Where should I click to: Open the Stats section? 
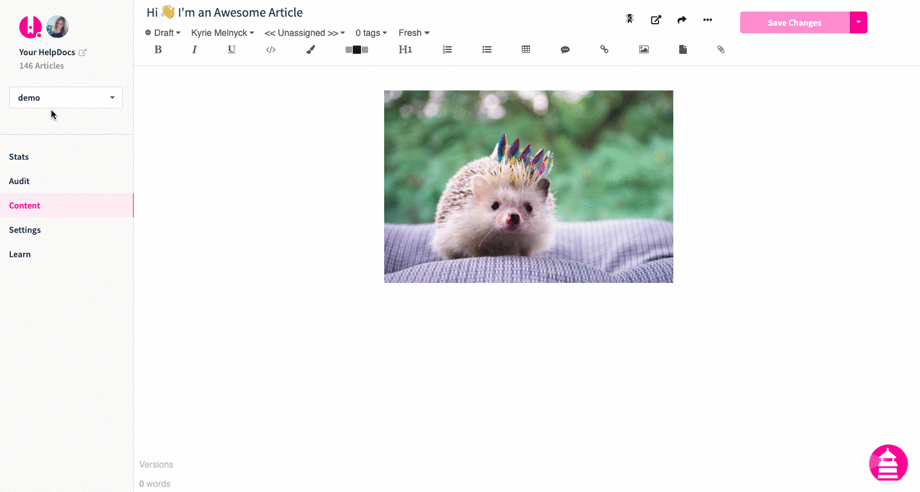pos(19,157)
